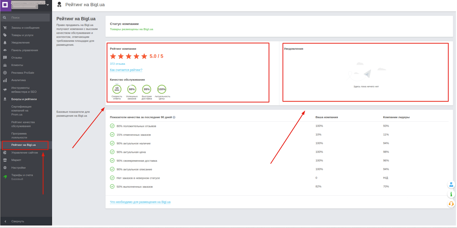Click the award ribbon icon for Бонусы и рейтинги
Viewport: 457px width, 228px height.
tap(5, 99)
